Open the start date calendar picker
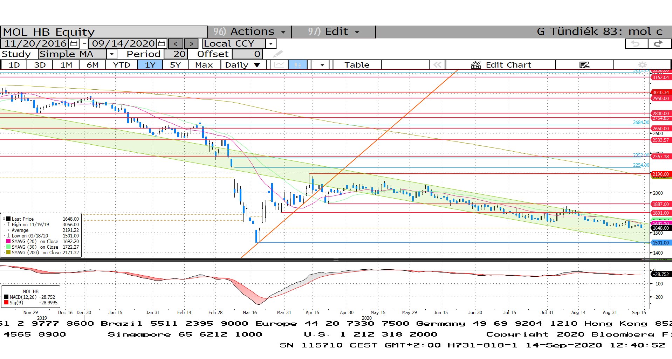The height and width of the screenshot is (359, 672). coord(74,43)
